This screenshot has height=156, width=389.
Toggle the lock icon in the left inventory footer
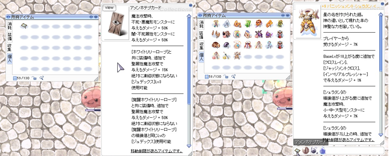point(34,78)
